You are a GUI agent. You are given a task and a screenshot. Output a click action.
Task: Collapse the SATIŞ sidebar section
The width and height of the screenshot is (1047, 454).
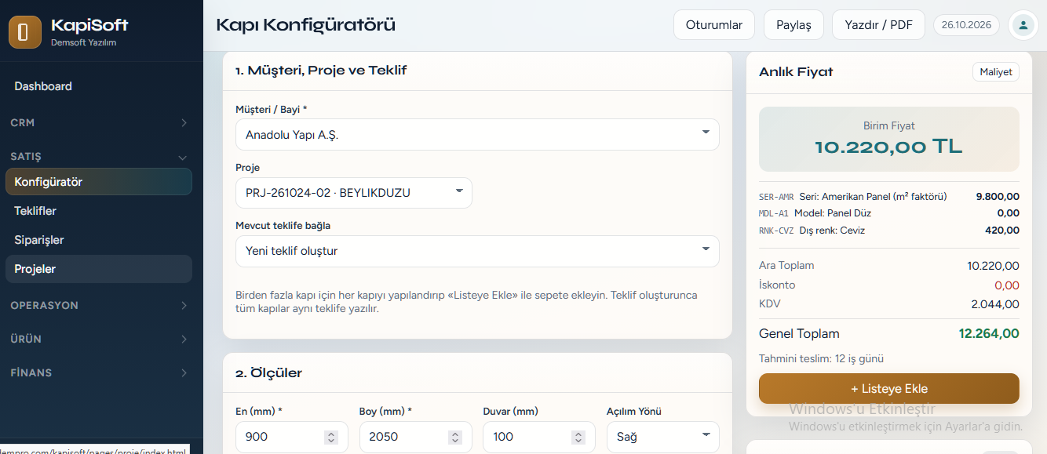[99, 156]
